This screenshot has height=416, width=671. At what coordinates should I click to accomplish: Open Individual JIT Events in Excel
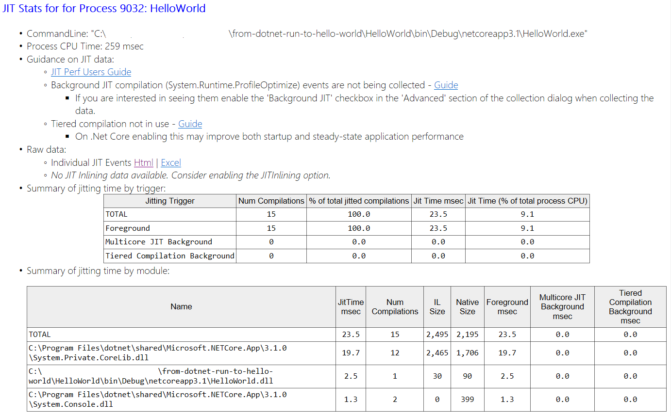pyautogui.click(x=171, y=162)
